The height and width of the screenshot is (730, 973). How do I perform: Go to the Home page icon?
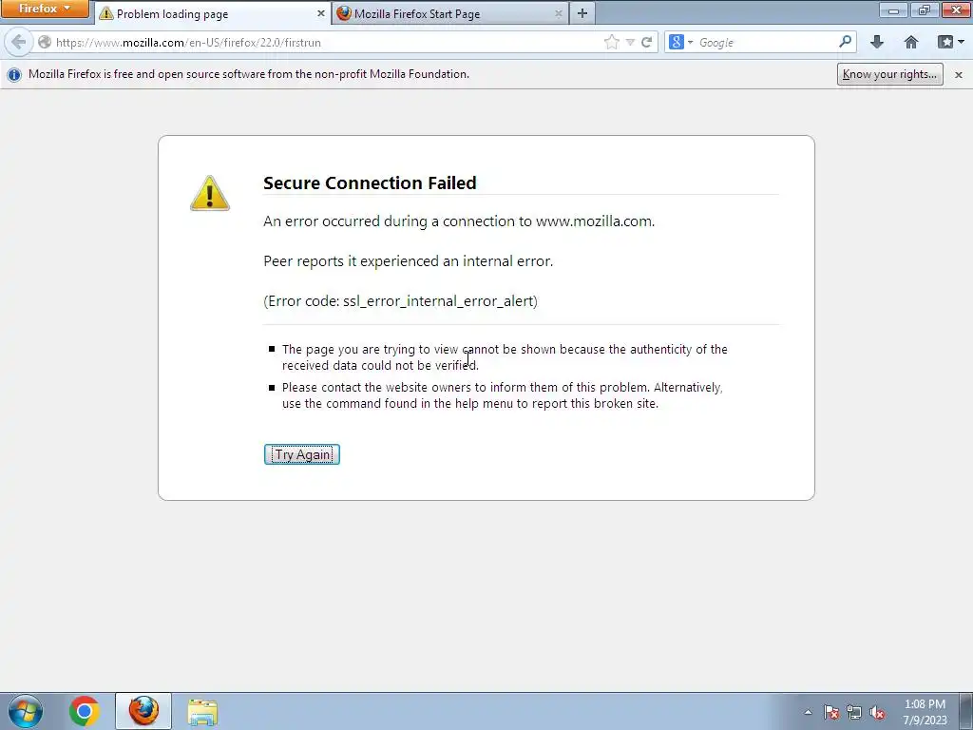911,42
